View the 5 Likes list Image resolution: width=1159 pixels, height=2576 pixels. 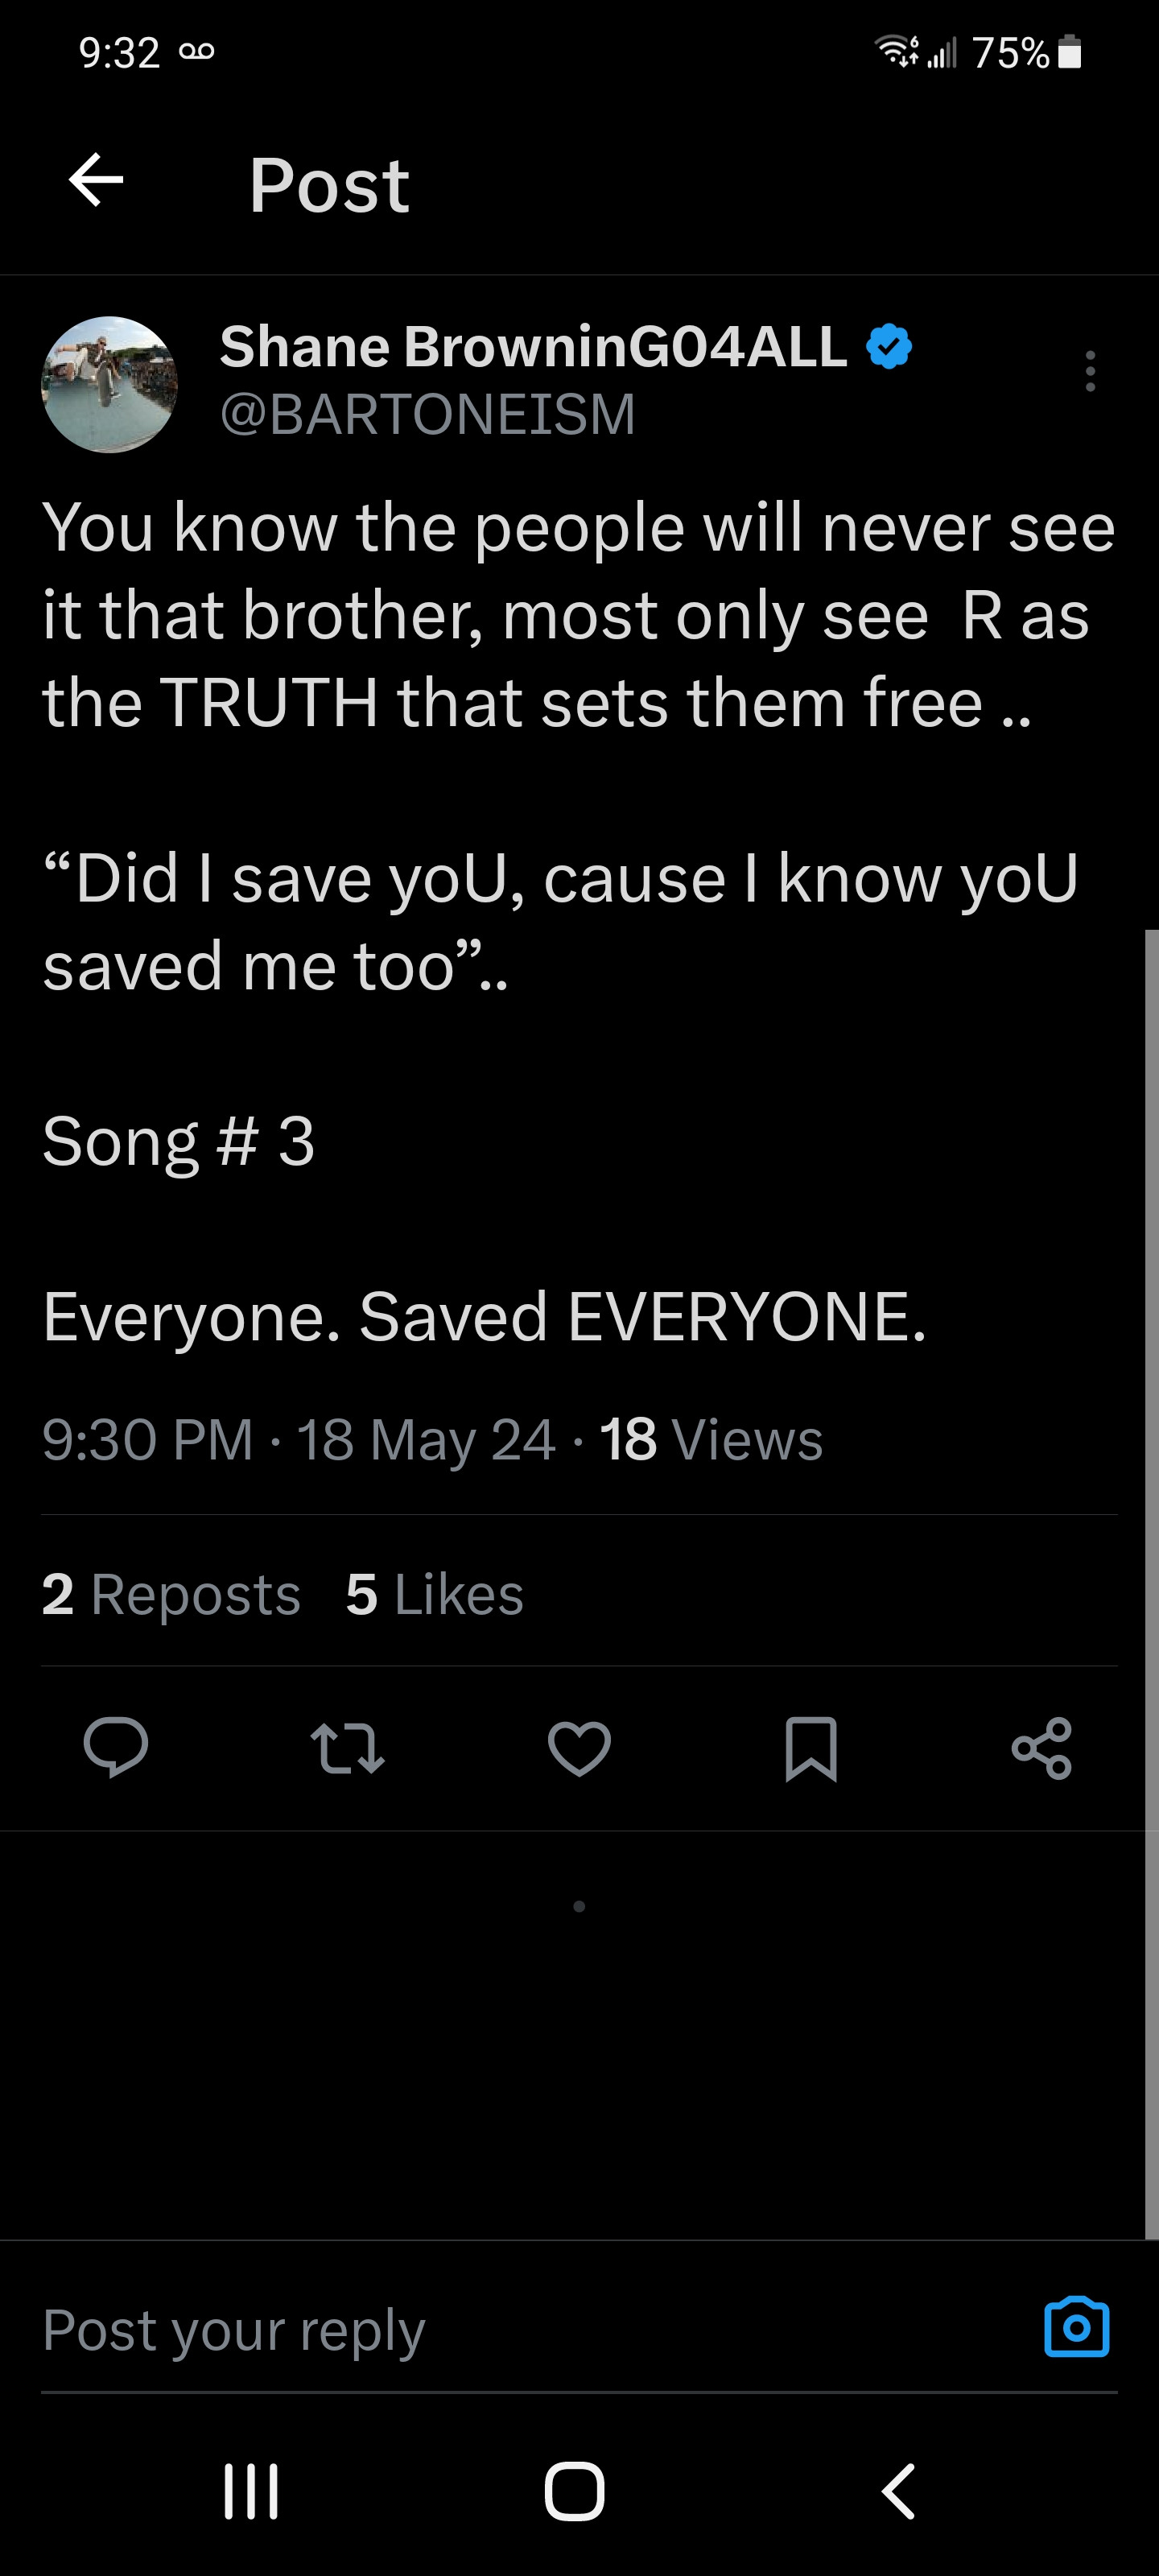[434, 1593]
